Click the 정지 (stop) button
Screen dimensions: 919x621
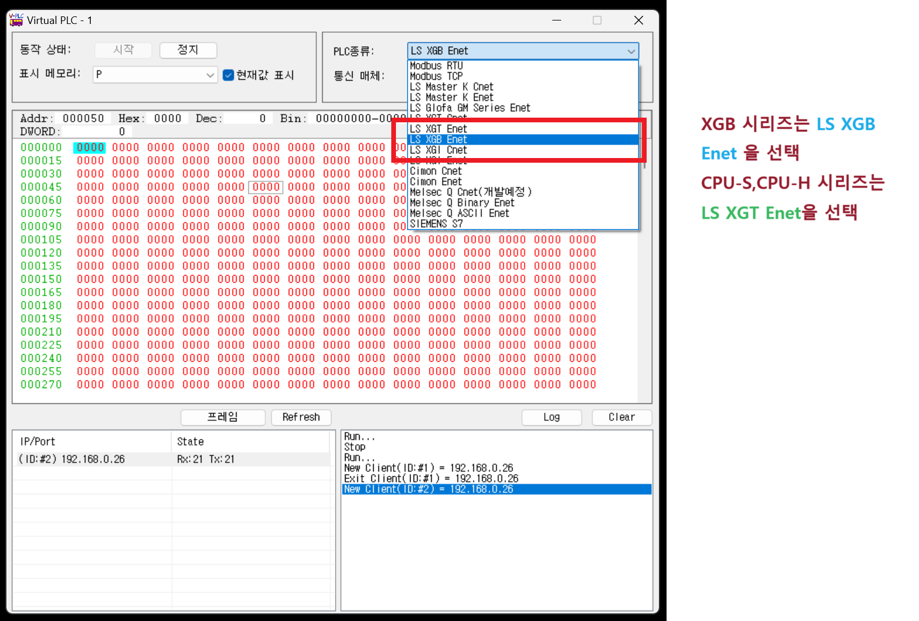pos(188,50)
